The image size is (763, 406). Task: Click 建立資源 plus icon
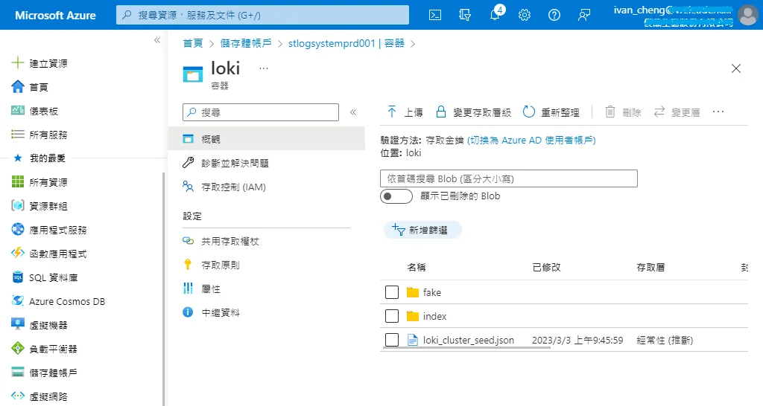[x=18, y=62]
